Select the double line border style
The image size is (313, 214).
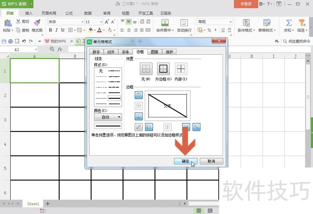(114, 104)
